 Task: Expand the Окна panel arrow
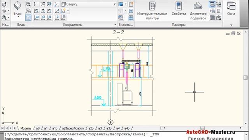[x=231, y=25]
